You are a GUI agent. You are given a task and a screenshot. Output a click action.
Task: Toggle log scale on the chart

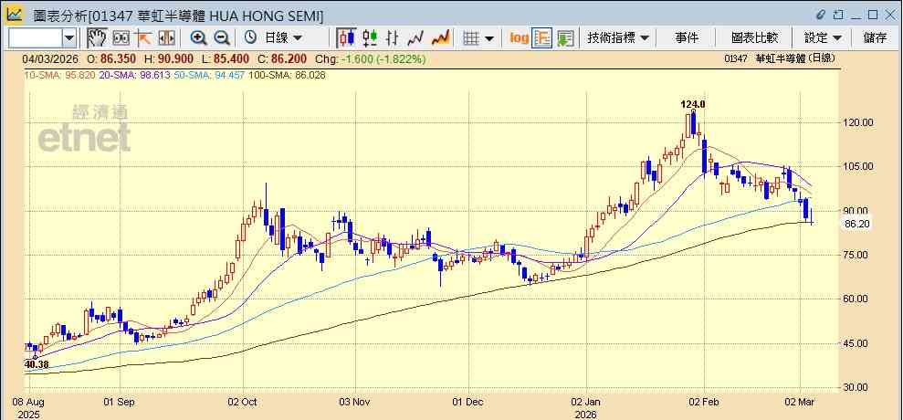point(519,38)
